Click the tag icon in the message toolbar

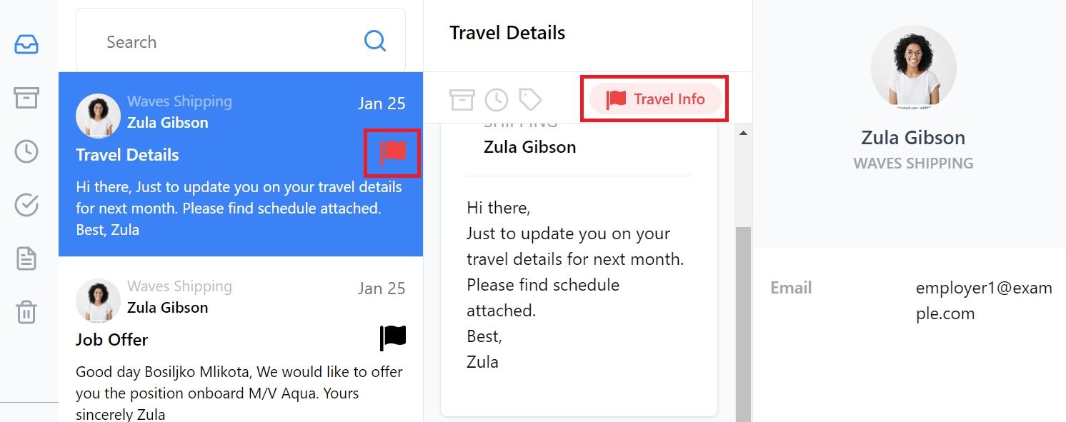[530, 99]
